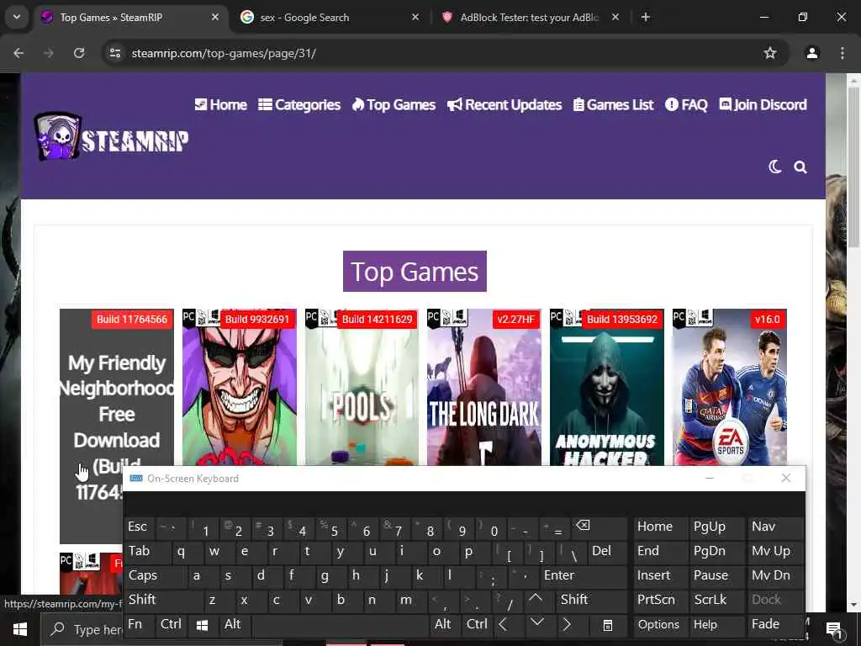Open Options on the On-Screen Keyboard
The height and width of the screenshot is (646, 861).
660,624
